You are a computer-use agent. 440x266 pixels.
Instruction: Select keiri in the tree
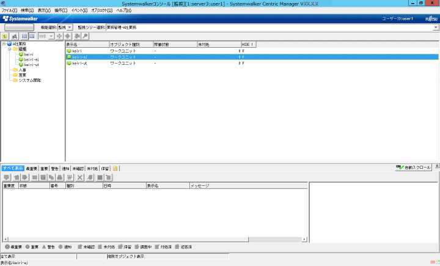(x=29, y=54)
